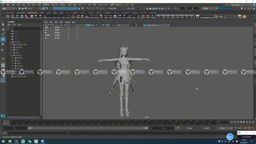The image size is (256, 144).
Task: Go to end of playback range
Action: (253, 122)
